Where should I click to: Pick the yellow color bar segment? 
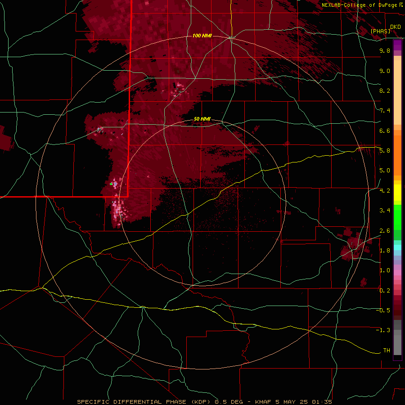tap(397, 193)
